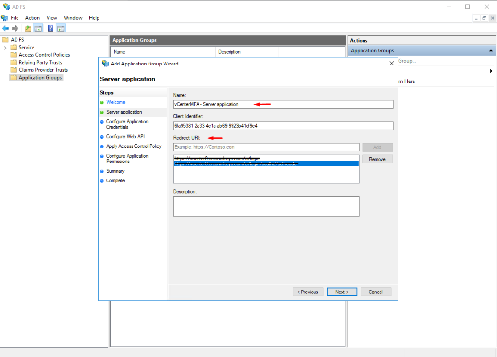Click into the Redirect URI input field
Viewport: 497px width, 357px height.
pyautogui.click(x=266, y=147)
